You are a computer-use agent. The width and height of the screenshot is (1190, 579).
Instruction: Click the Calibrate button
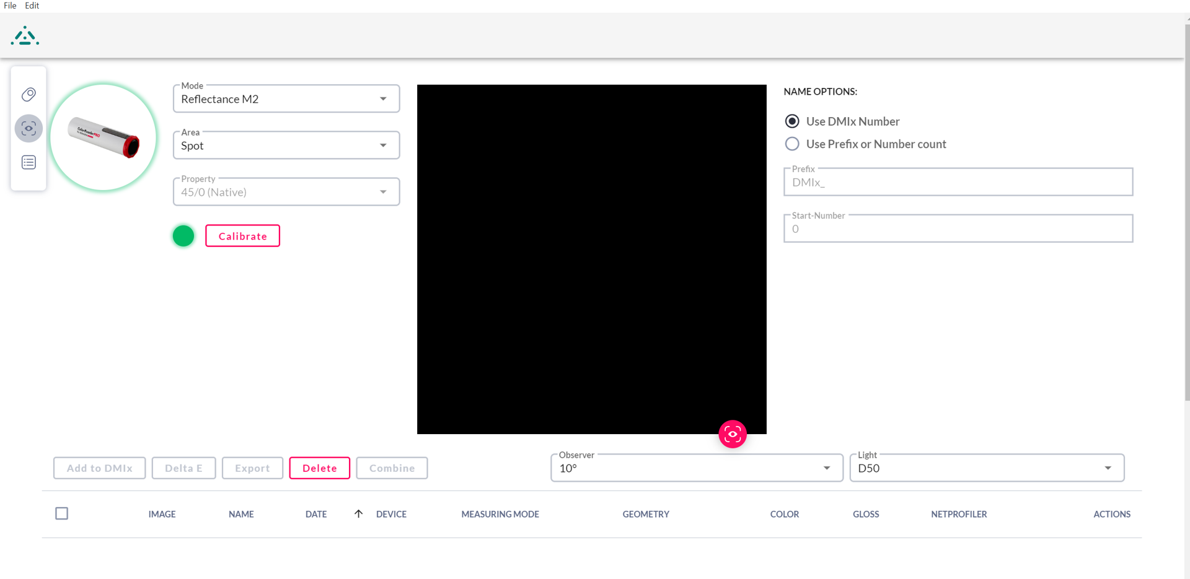pyautogui.click(x=242, y=236)
